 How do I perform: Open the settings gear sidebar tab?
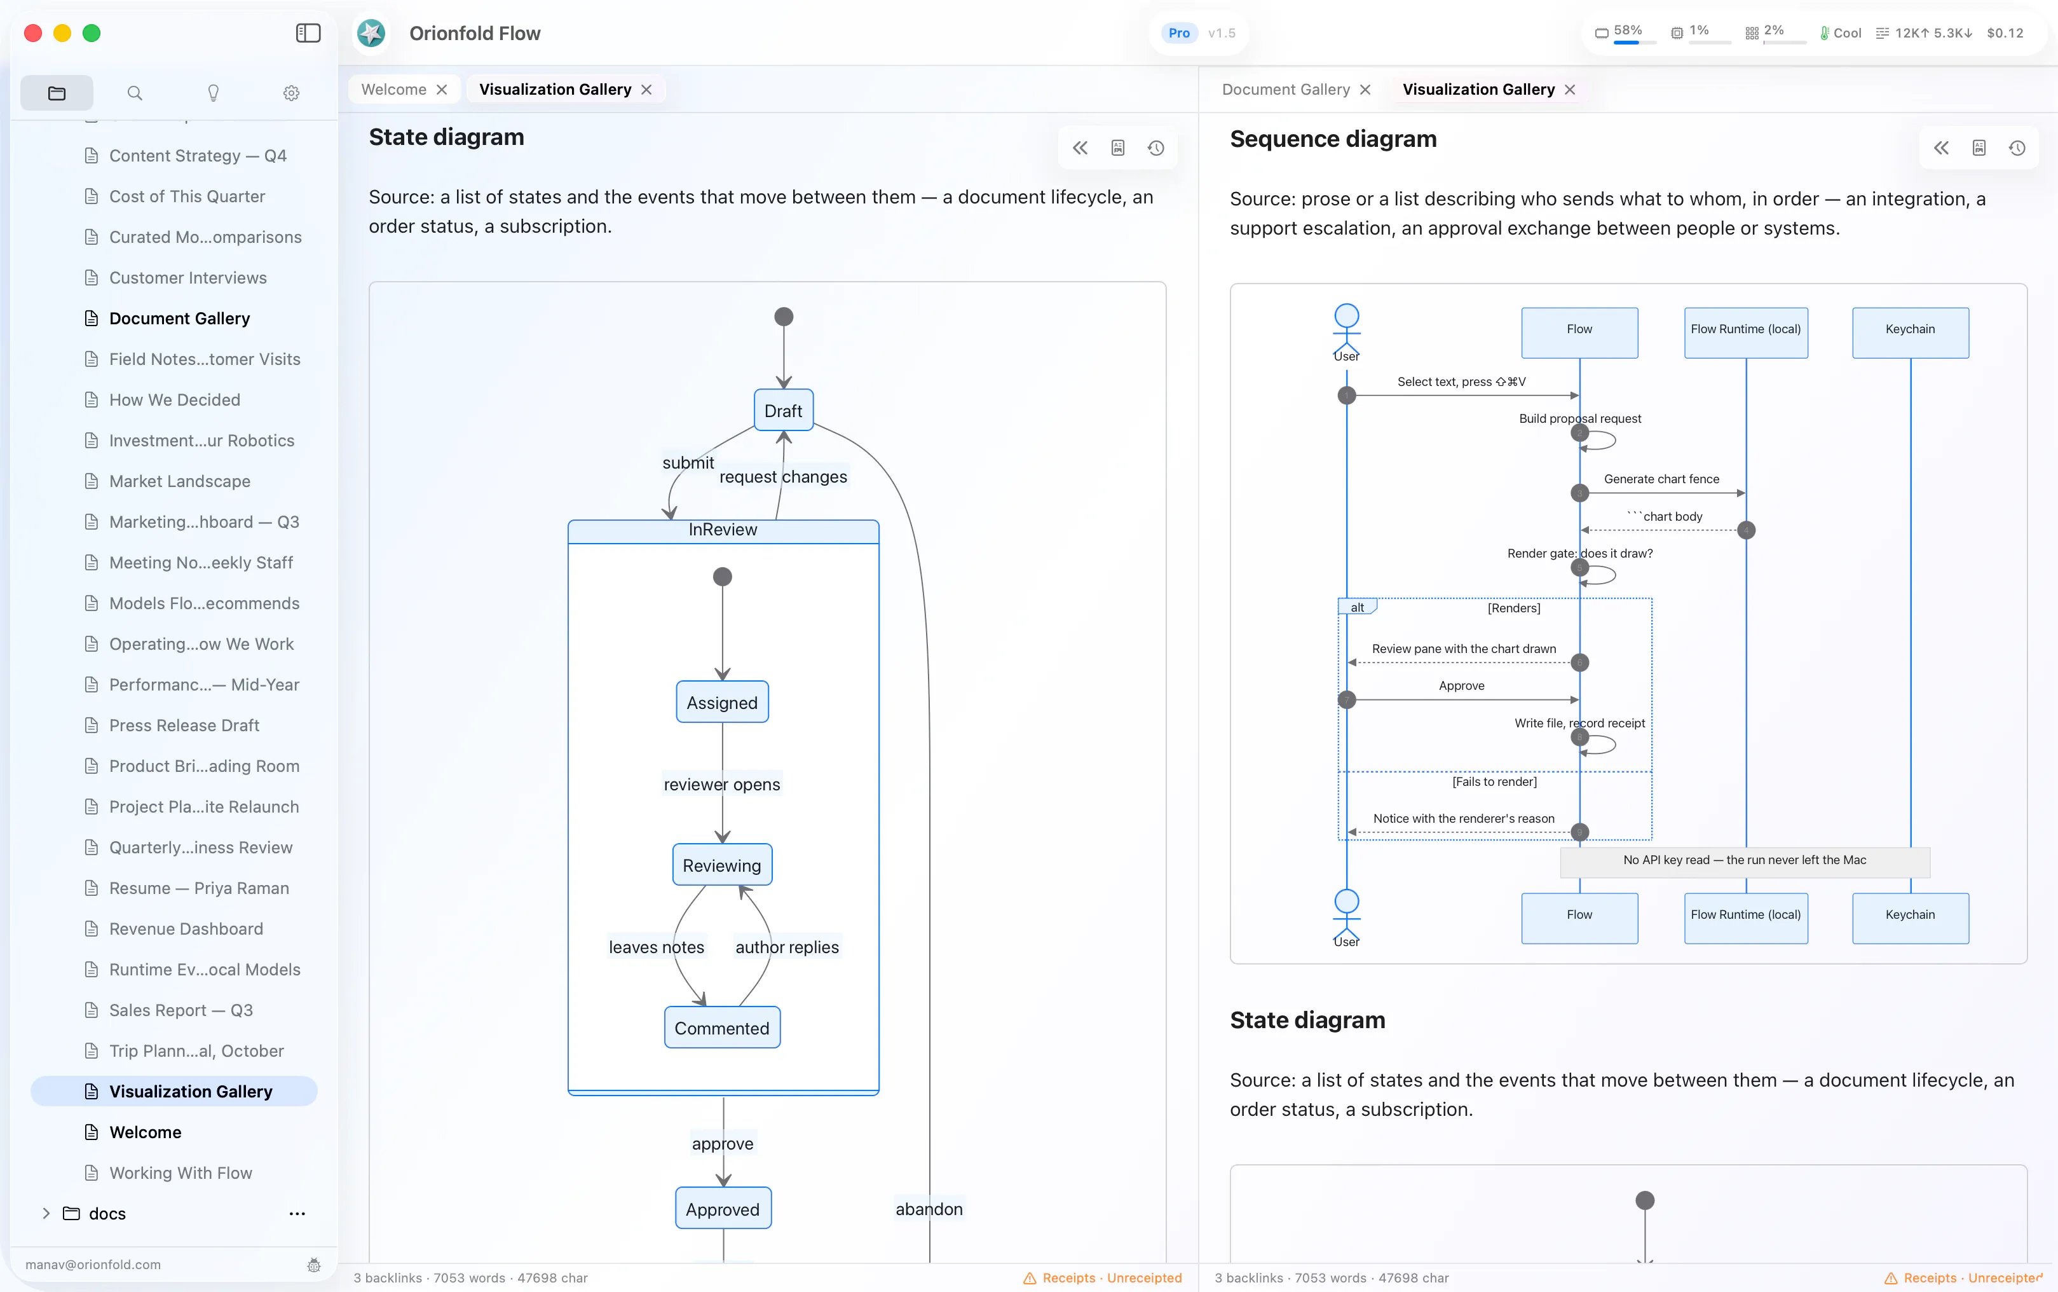291,93
